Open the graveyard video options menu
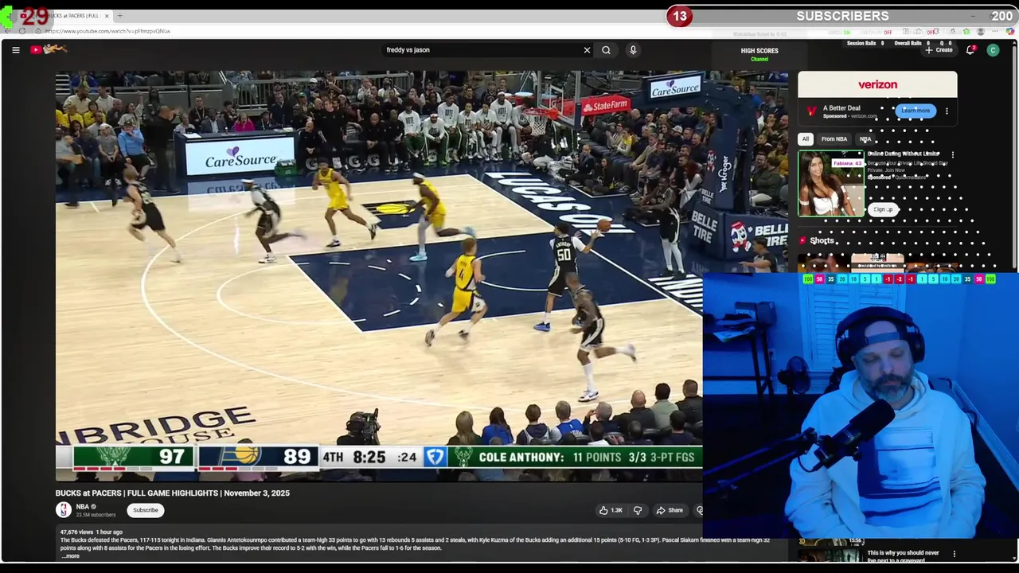Viewport: 1019px width, 573px height. [x=955, y=554]
